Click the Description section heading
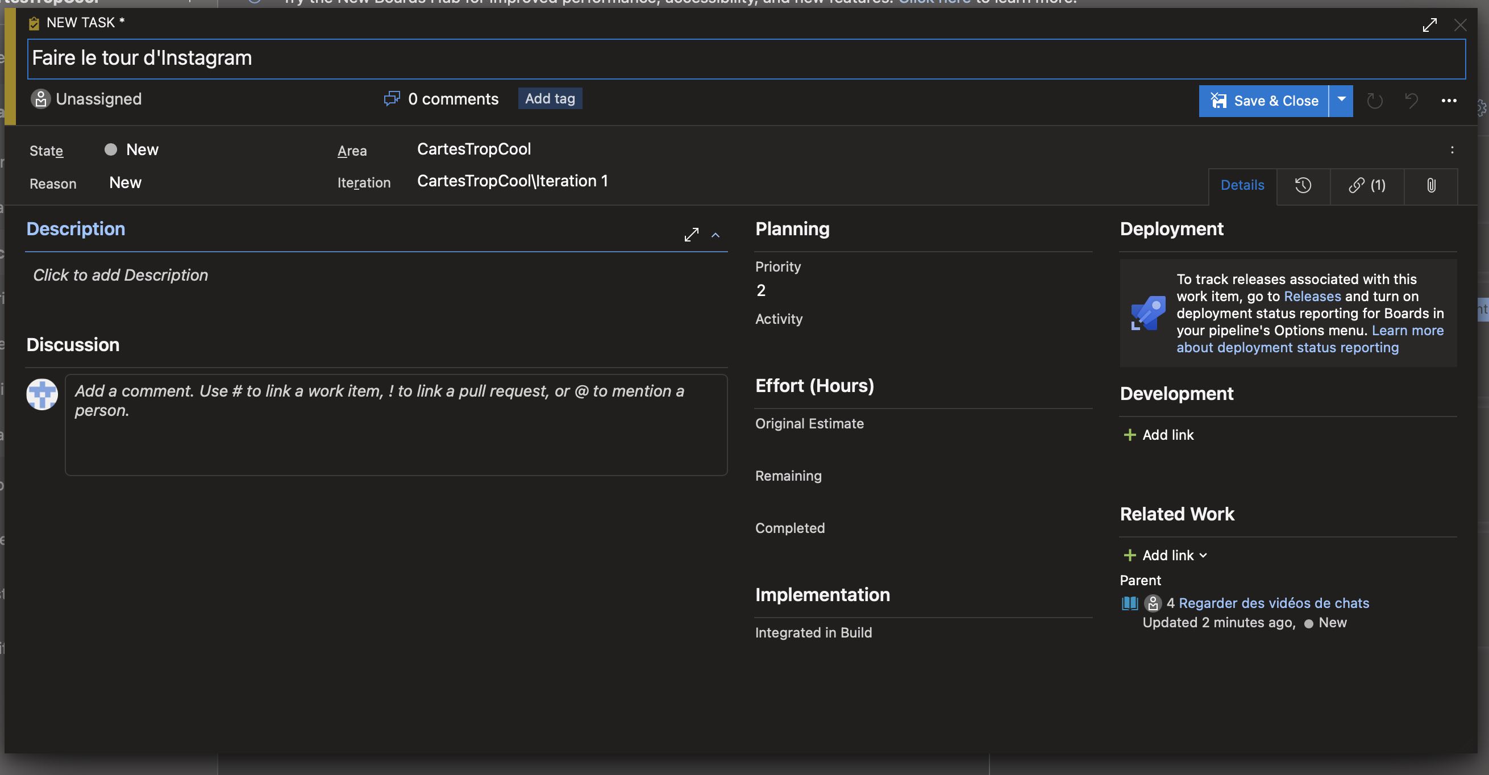Image resolution: width=1489 pixels, height=775 pixels. [x=76, y=230]
